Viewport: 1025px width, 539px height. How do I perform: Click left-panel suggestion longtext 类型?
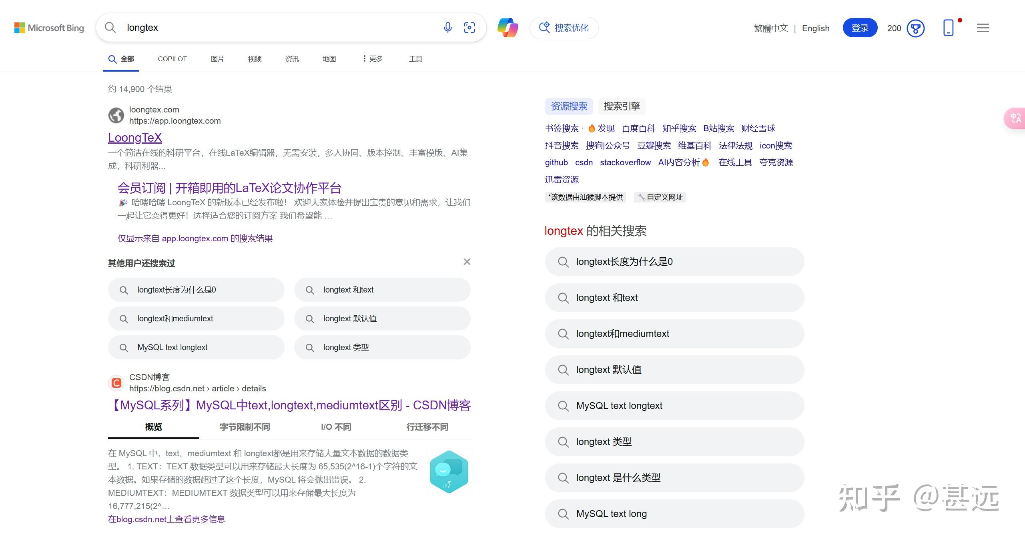point(382,347)
